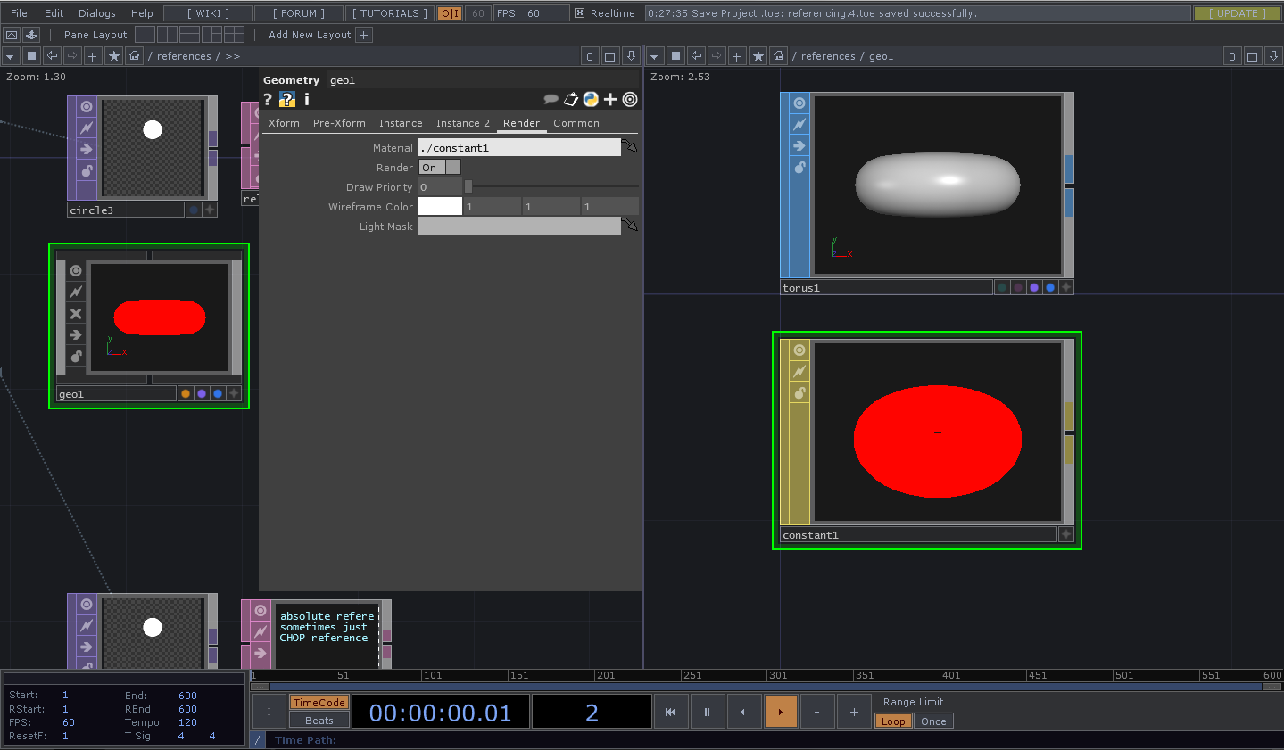Viewport: 1284px width, 750px height.
Task: Toggle the Realtime checkbox
Action: (580, 13)
